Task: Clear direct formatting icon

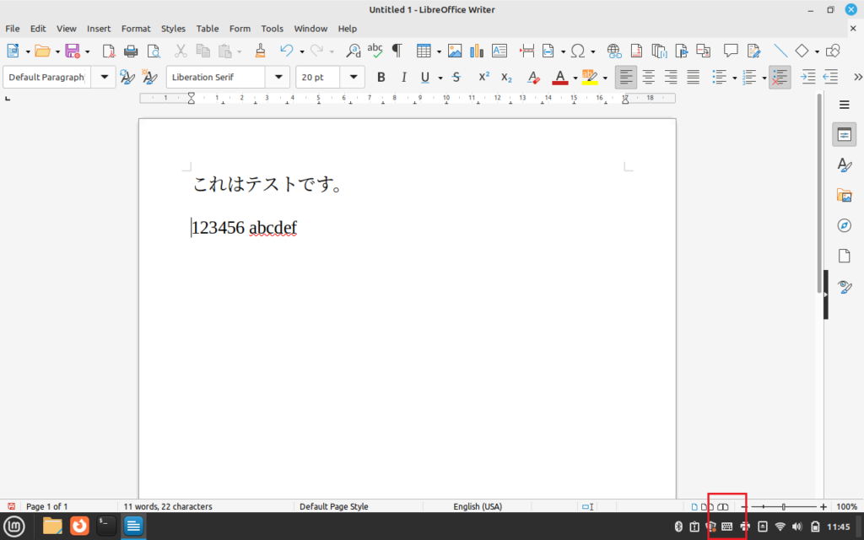Action: (533, 77)
